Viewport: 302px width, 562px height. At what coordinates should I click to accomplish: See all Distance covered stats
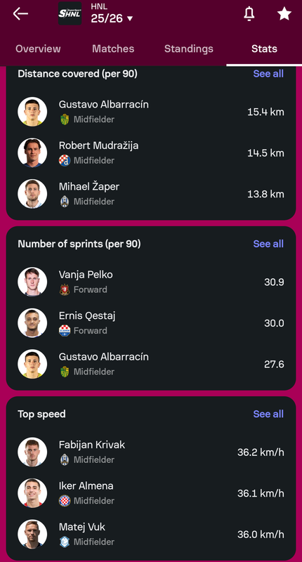click(x=268, y=74)
